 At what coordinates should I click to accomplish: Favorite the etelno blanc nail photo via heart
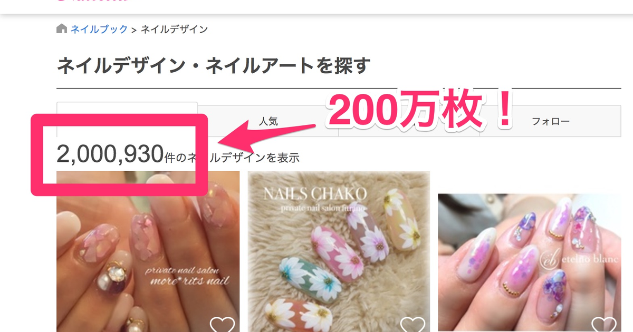pyautogui.click(x=603, y=325)
